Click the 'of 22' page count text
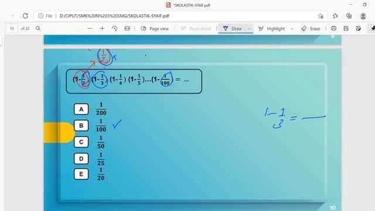375x211 pixels. coord(25,29)
